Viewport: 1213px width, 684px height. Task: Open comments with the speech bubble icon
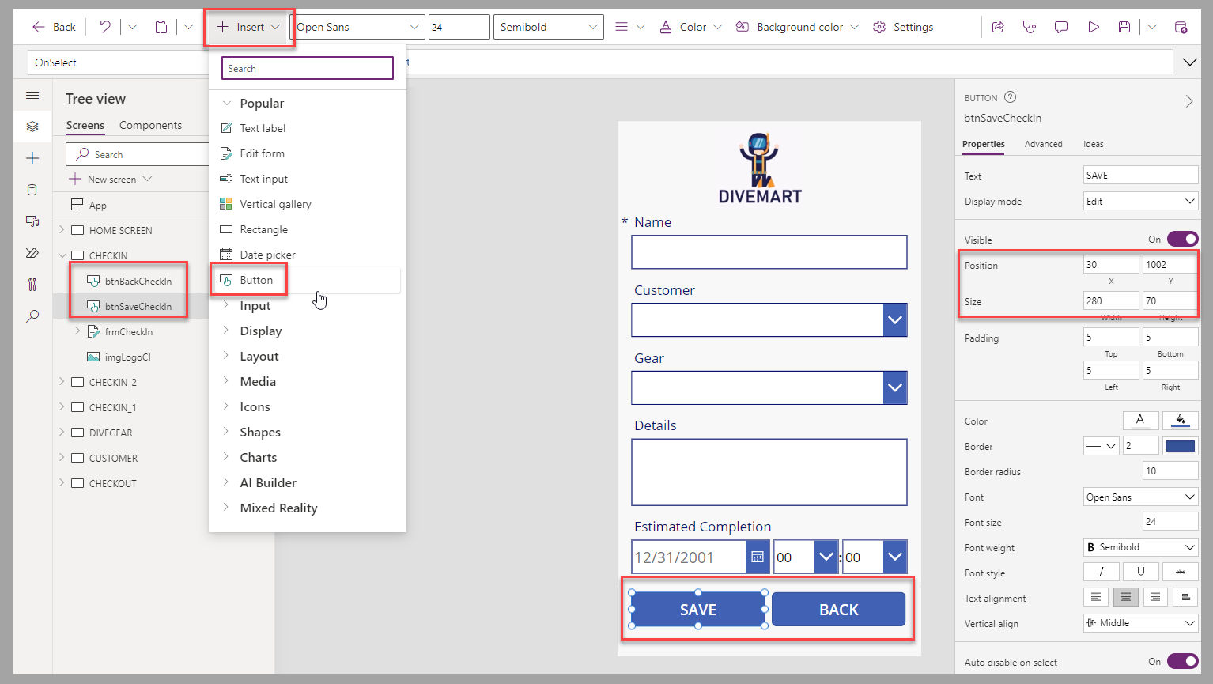click(x=1061, y=26)
